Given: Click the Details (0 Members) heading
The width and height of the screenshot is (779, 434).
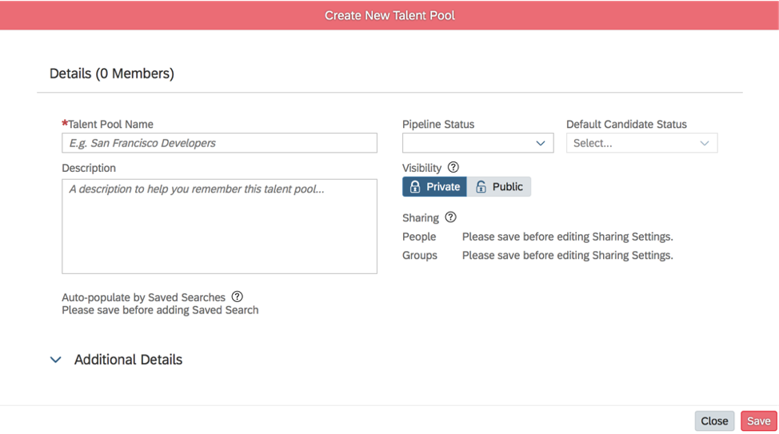Looking at the screenshot, I should point(112,74).
